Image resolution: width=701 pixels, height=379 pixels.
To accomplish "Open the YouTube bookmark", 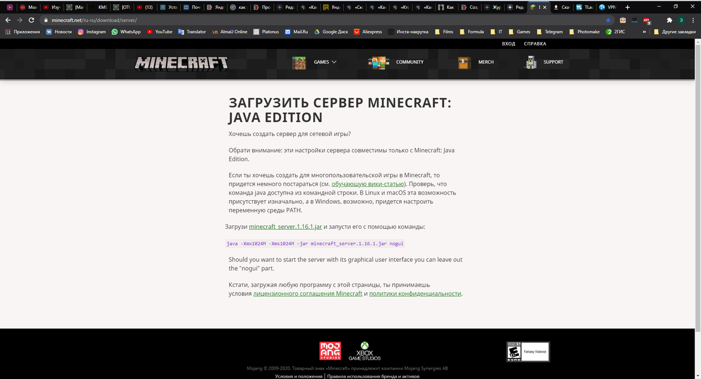I will (159, 32).
